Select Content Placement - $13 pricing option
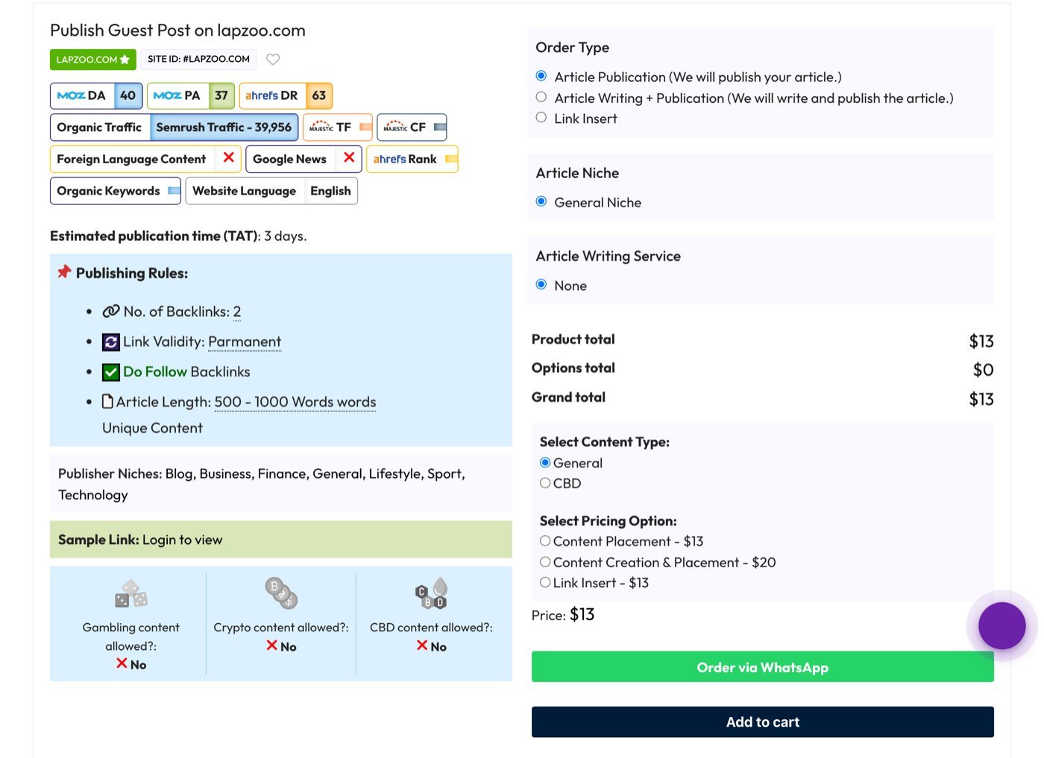1044x758 pixels. pyautogui.click(x=545, y=541)
